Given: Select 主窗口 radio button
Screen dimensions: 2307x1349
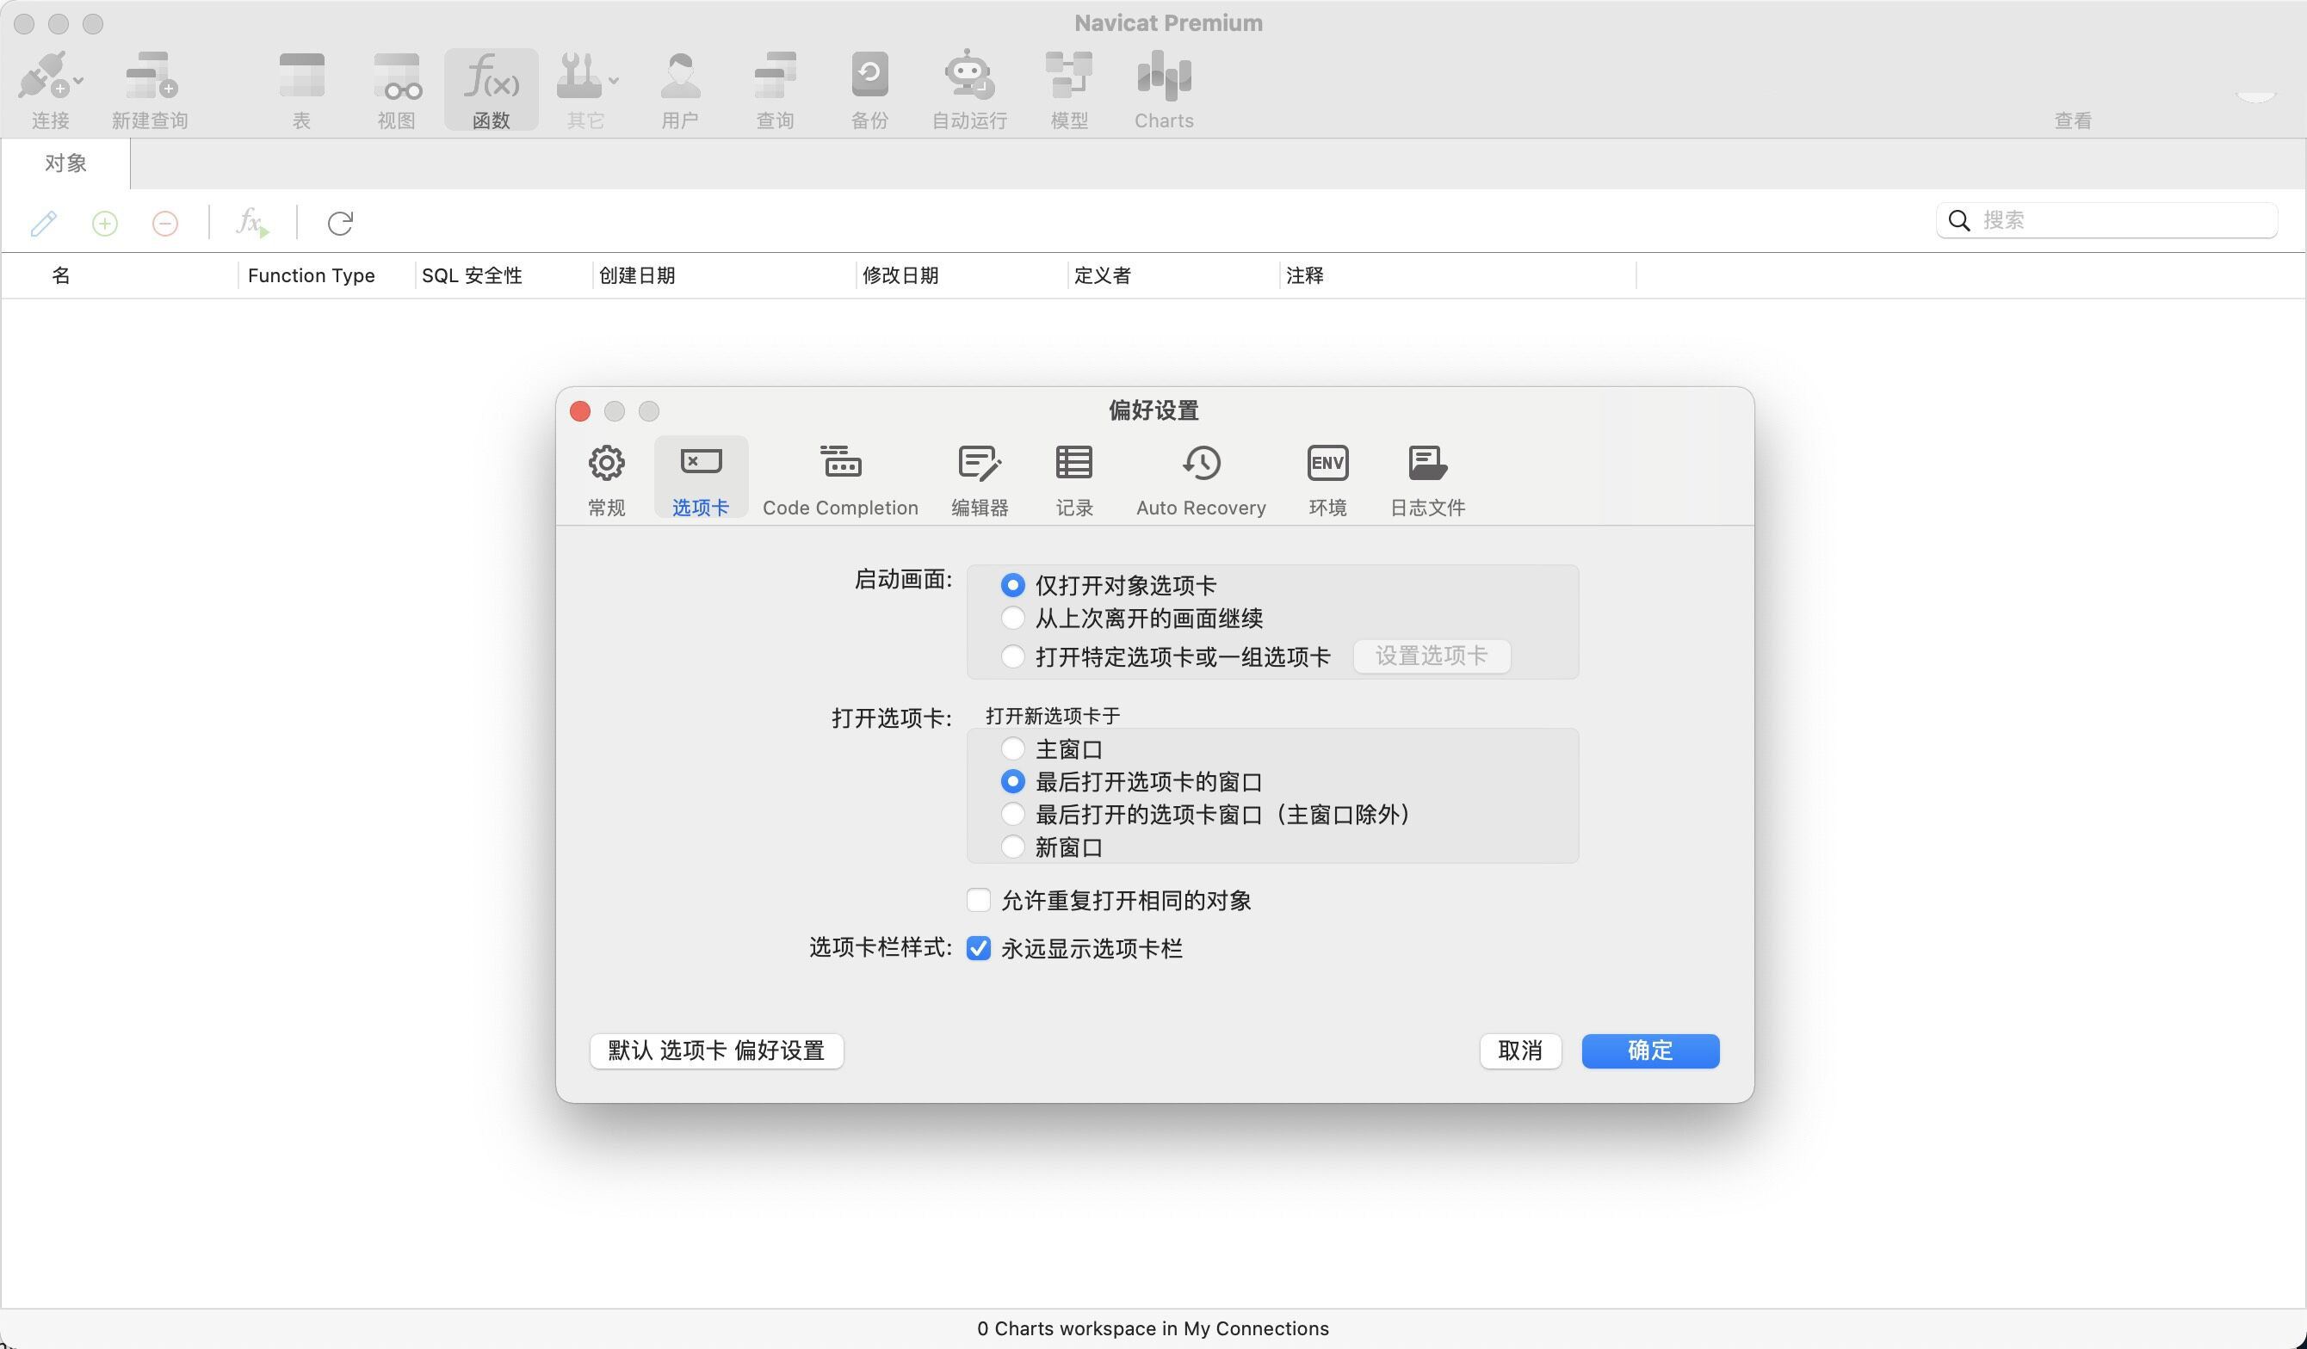Looking at the screenshot, I should tap(1012, 748).
